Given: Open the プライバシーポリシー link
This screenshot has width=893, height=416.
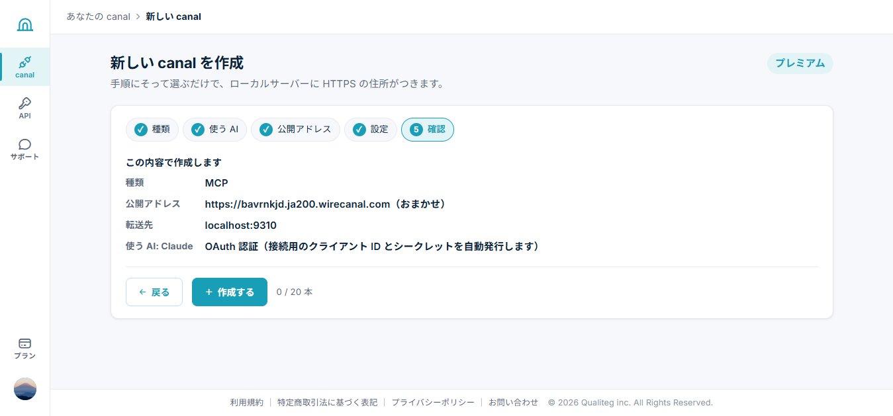Looking at the screenshot, I should click(433, 402).
